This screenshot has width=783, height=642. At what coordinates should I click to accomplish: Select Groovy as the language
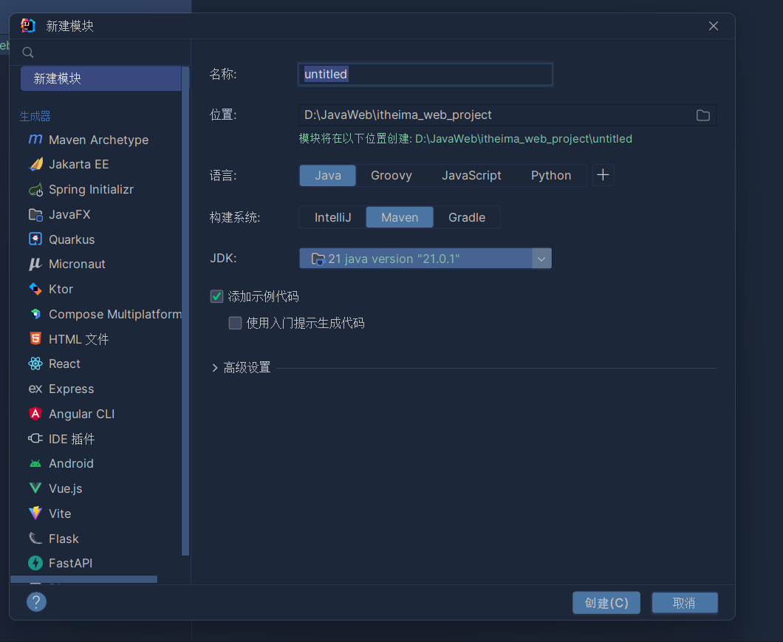391,175
